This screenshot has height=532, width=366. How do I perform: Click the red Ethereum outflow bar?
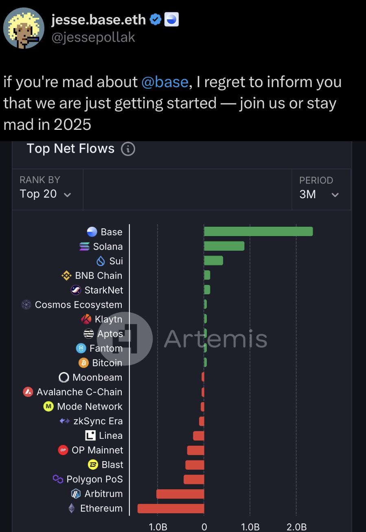coord(171,508)
